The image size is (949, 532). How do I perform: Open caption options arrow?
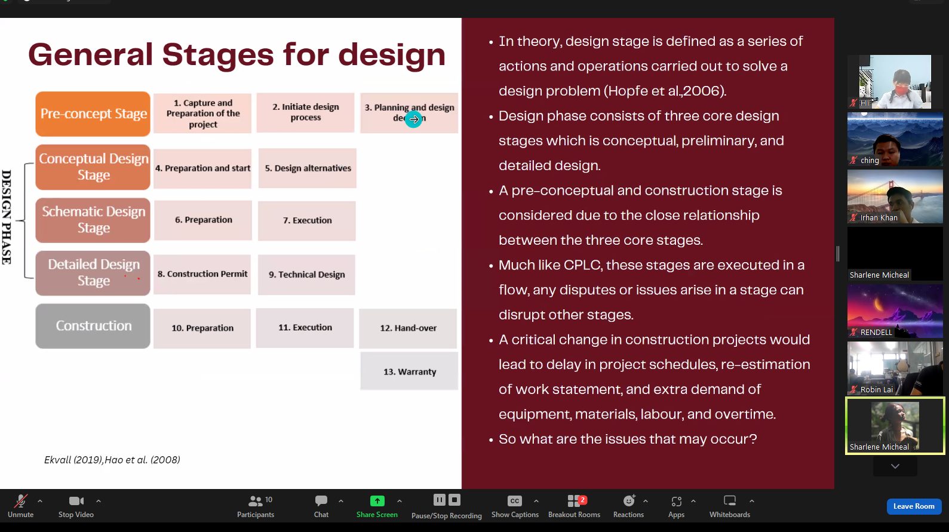(x=536, y=501)
